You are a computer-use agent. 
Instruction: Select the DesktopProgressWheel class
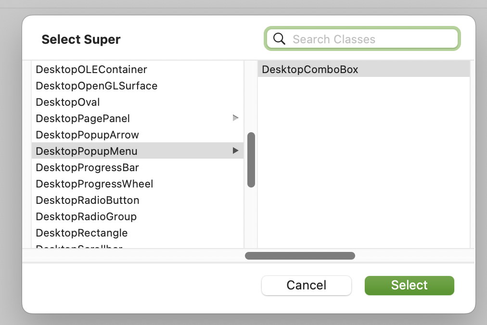click(138, 184)
